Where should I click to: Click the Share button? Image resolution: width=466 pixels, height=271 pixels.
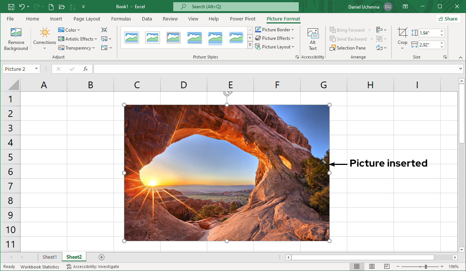click(x=448, y=19)
